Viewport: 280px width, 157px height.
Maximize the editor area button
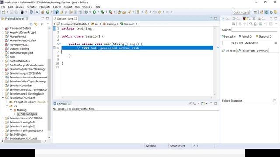click(216, 18)
